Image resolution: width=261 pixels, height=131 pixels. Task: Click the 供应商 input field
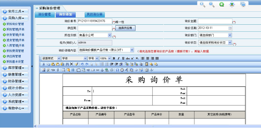pos(95,28)
